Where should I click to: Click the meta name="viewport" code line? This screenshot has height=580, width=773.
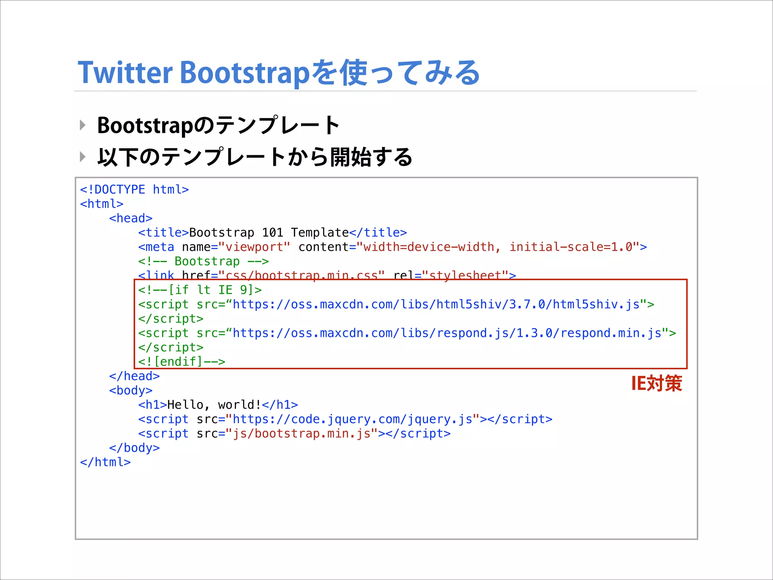click(x=393, y=247)
